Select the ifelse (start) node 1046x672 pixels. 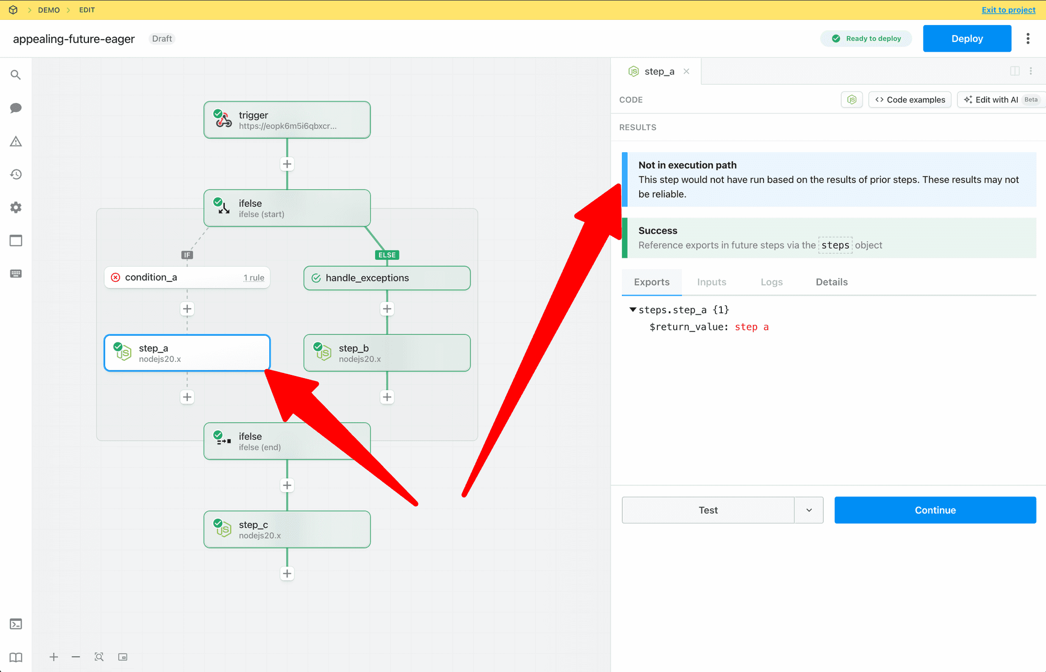(x=287, y=208)
